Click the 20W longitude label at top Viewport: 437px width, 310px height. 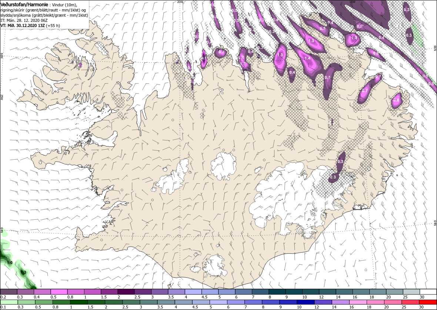tap(180, 2)
